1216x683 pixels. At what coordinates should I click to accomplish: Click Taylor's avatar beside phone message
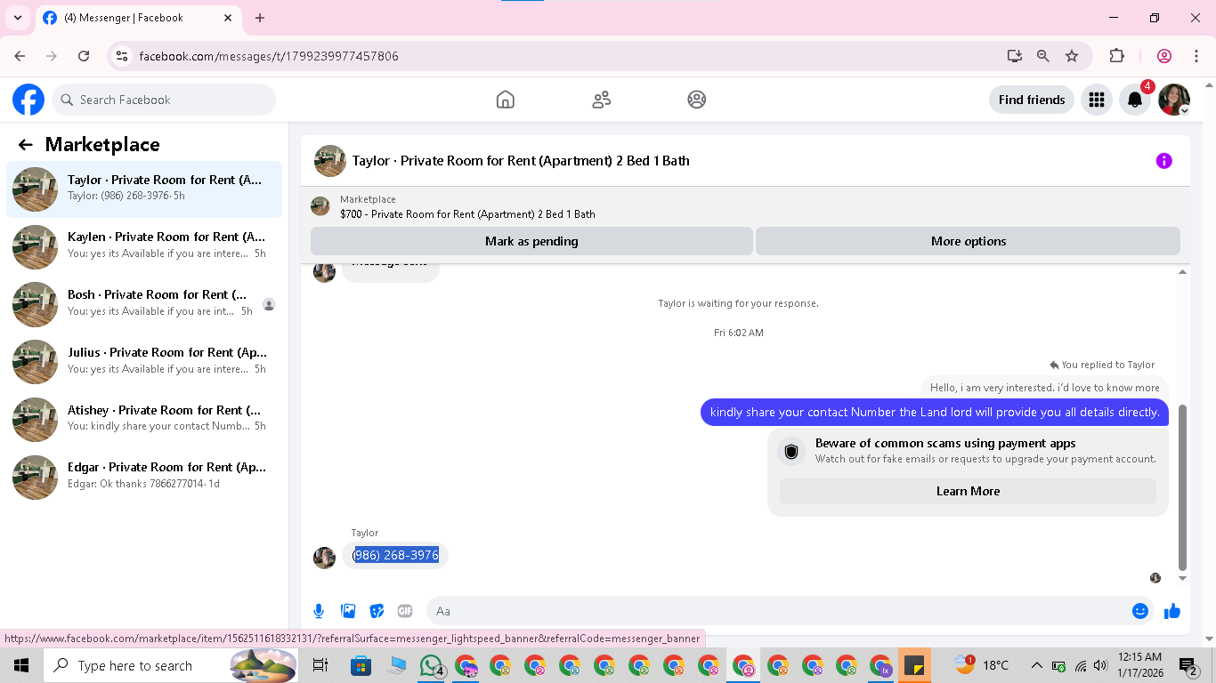[324, 558]
